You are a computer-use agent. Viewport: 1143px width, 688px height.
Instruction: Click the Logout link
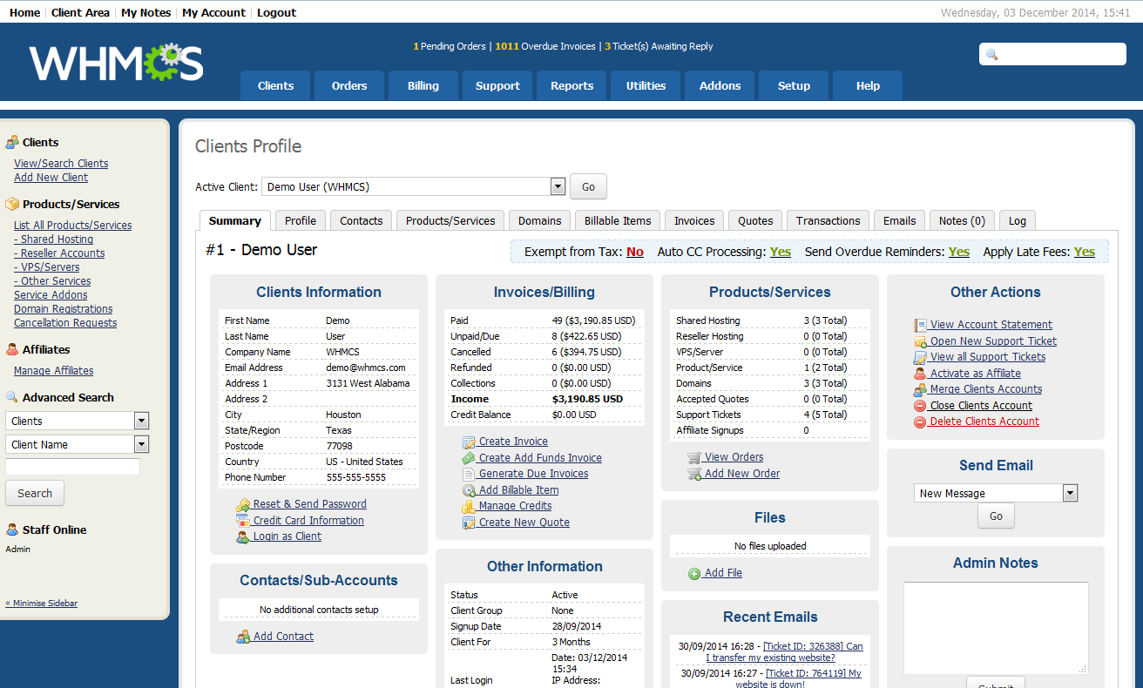[276, 12]
